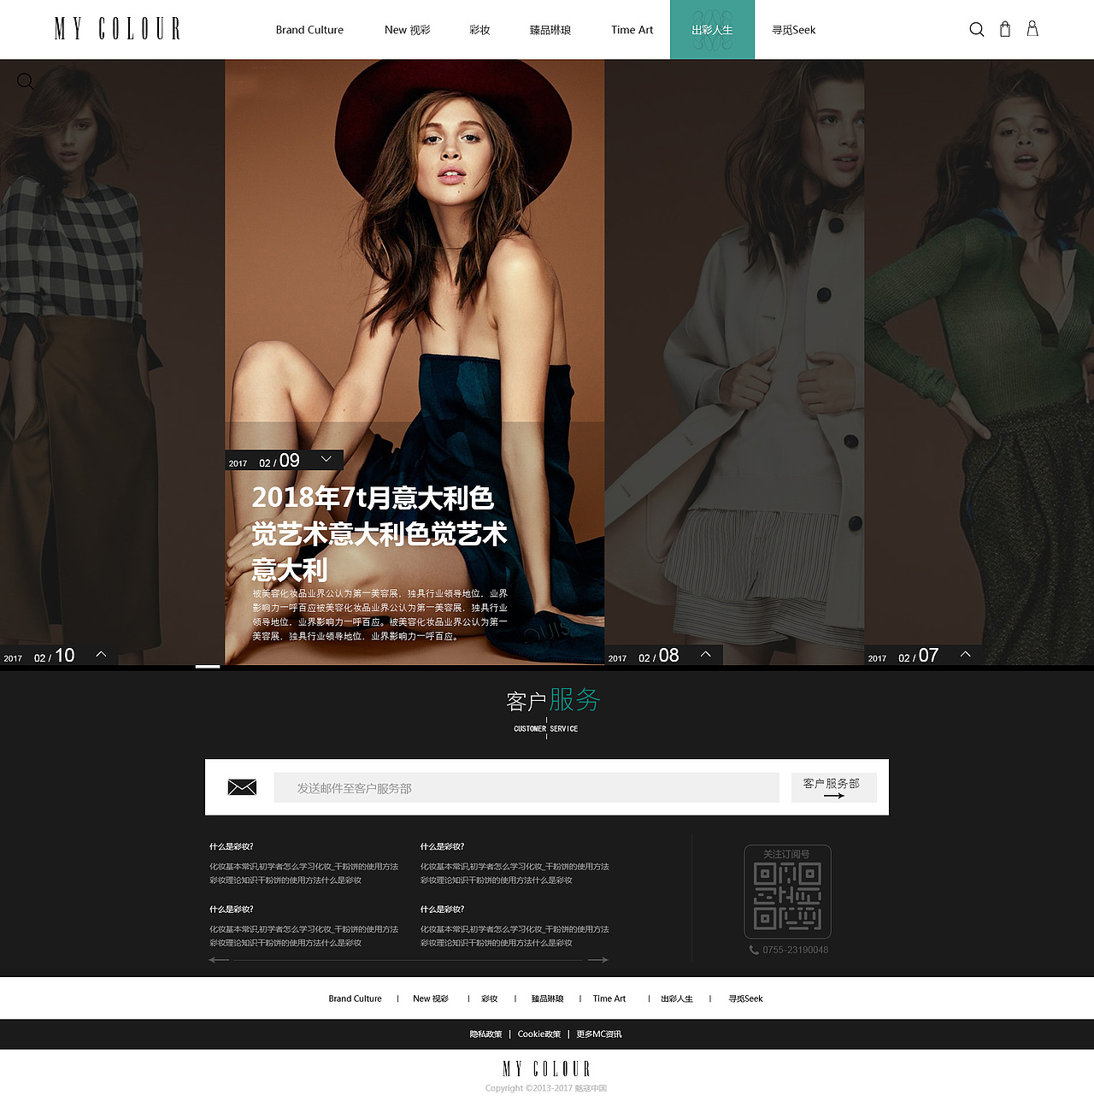
Task: Expand the 02/07 date chevron
Action: [x=966, y=654]
